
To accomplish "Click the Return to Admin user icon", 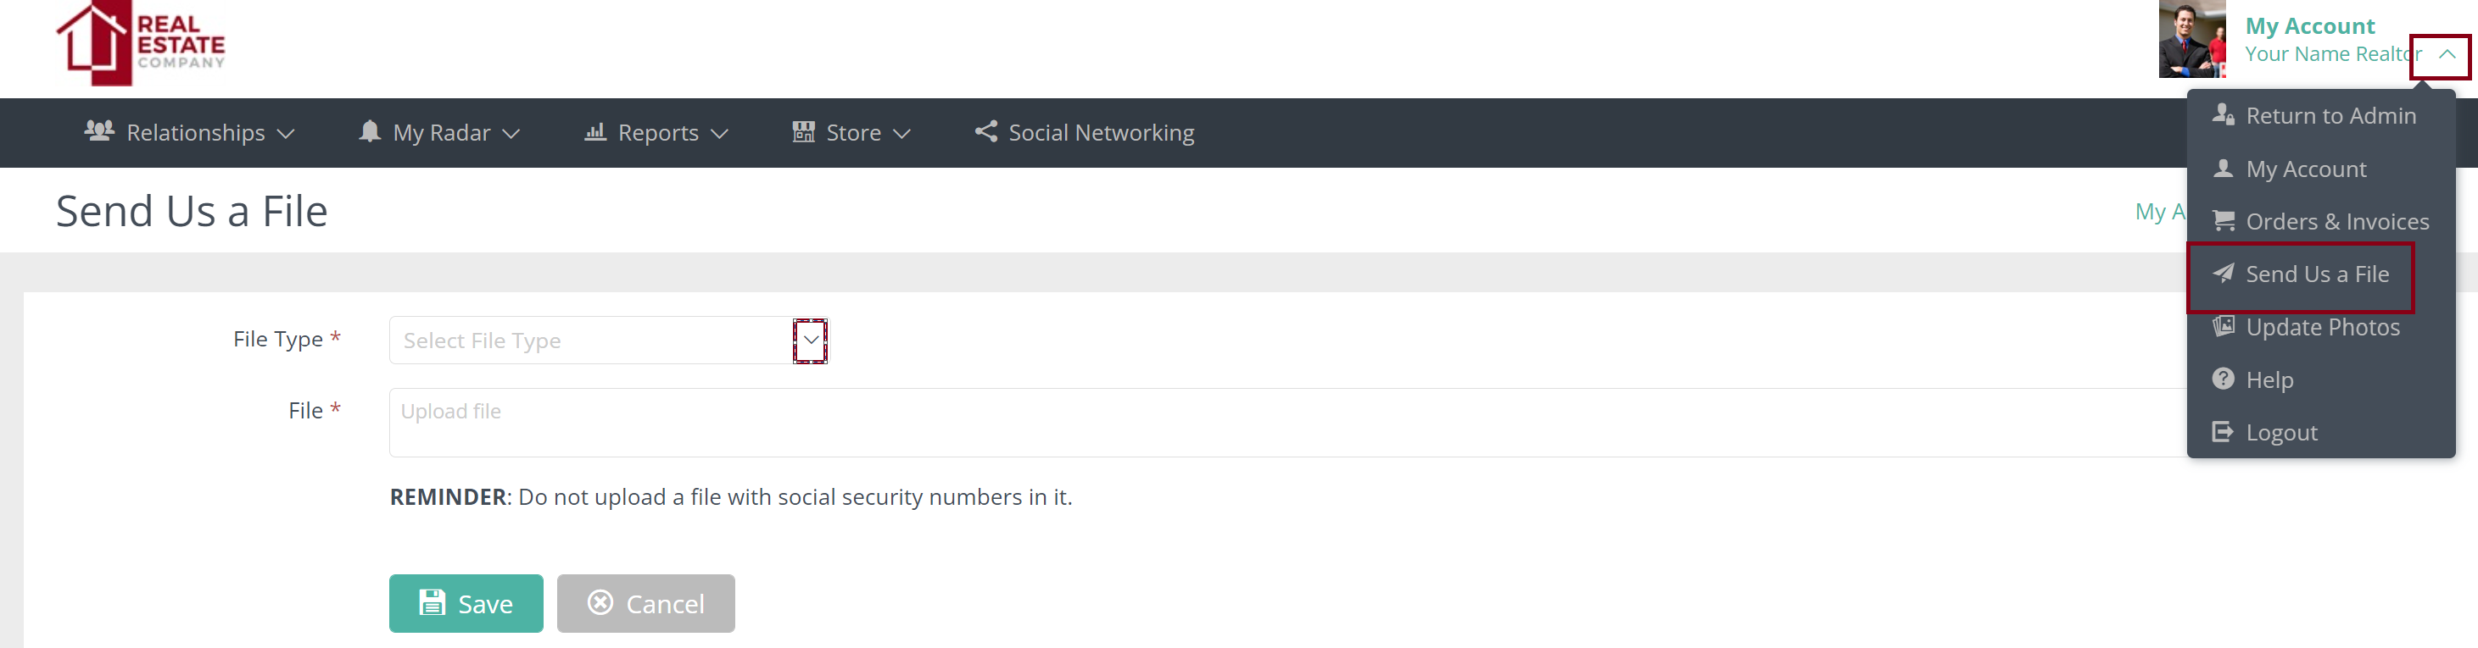I will point(2222,115).
